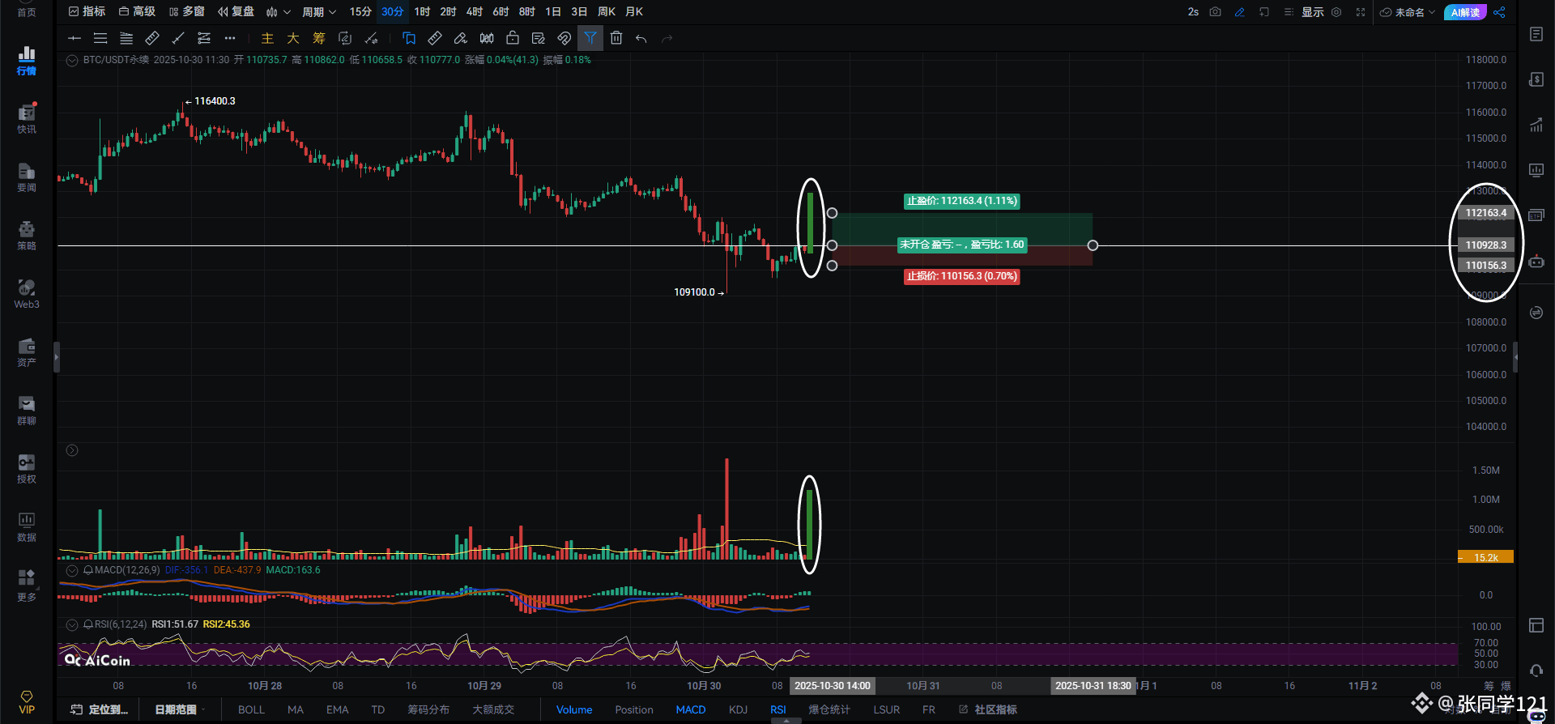
Task: Select the 4时 timeframe tab
Action: [475, 12]
